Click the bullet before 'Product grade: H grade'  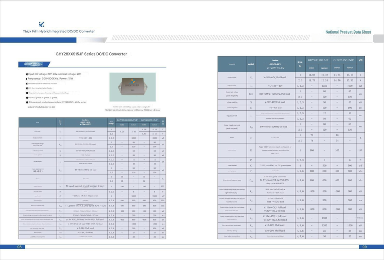coord(26,97)
